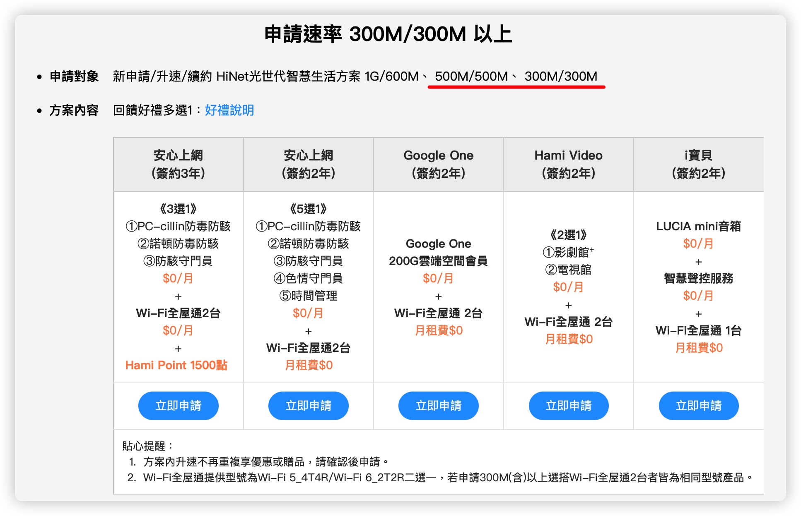Select the 《2選1》 text
The width and height of the screenshot is (801, 516).
[x=568, y=235]
